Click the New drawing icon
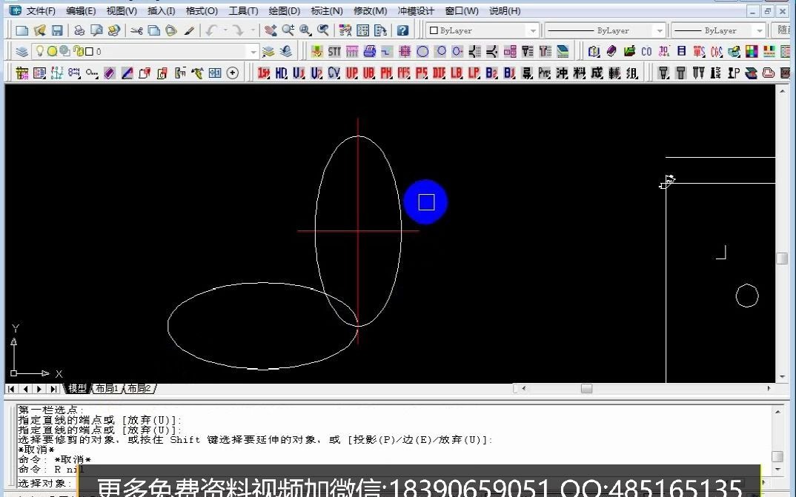Screen dimensions: 796x497 tap(22, 30)
